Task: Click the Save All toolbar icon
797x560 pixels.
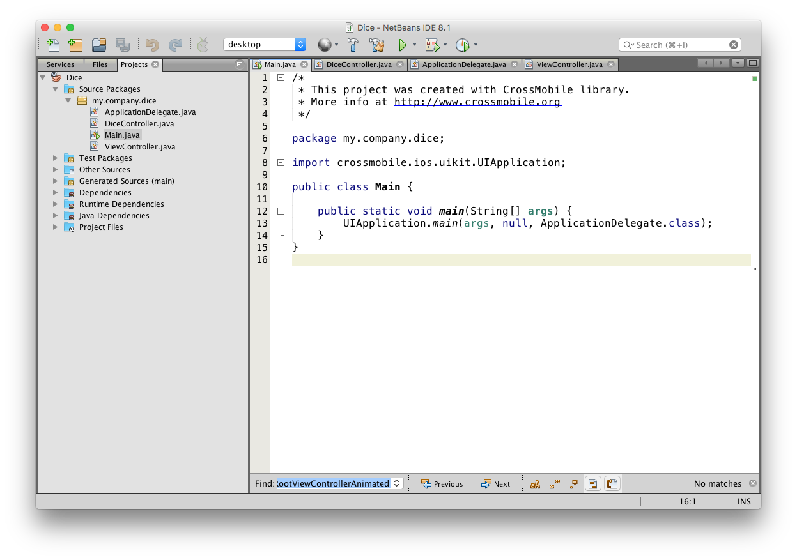Action: point(122,45)
